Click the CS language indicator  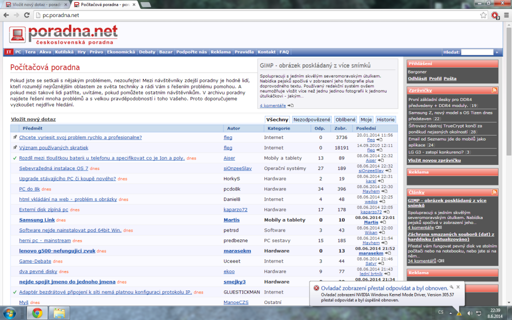coord(441,312)
